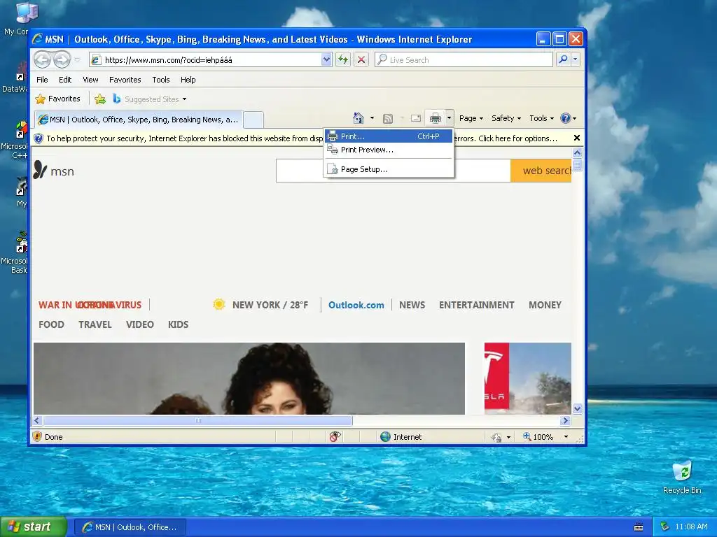Choose Print... from the dropdown menu
717x537 pixels.
click(x=389, y=136)
